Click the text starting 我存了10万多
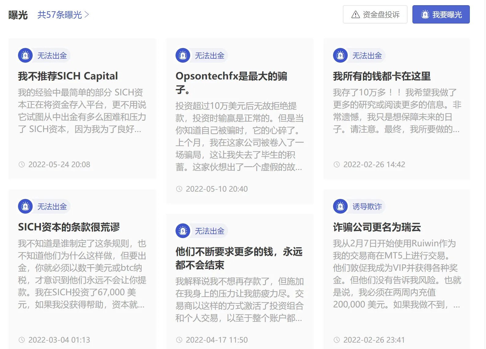This screenshot has height=349, width=486. pyautogui.click(x=397, y=111)
